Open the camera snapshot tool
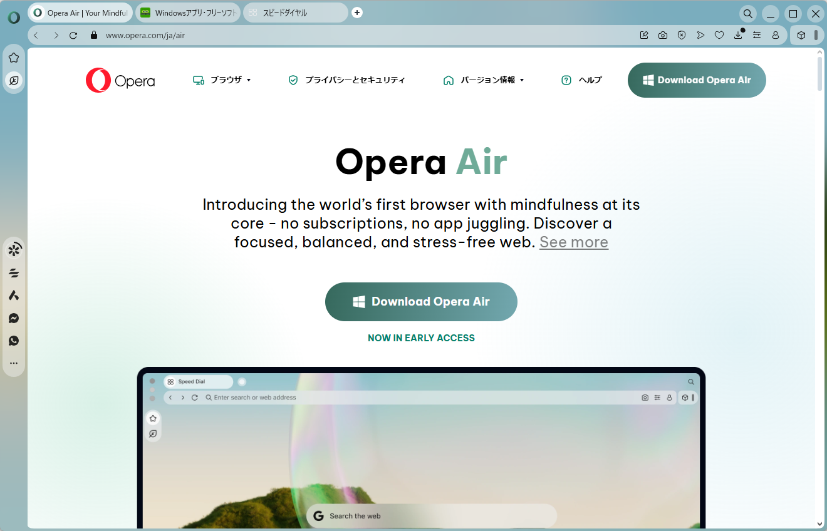The image size is (827, 531). pyautogui.click(x=663, y=35)
